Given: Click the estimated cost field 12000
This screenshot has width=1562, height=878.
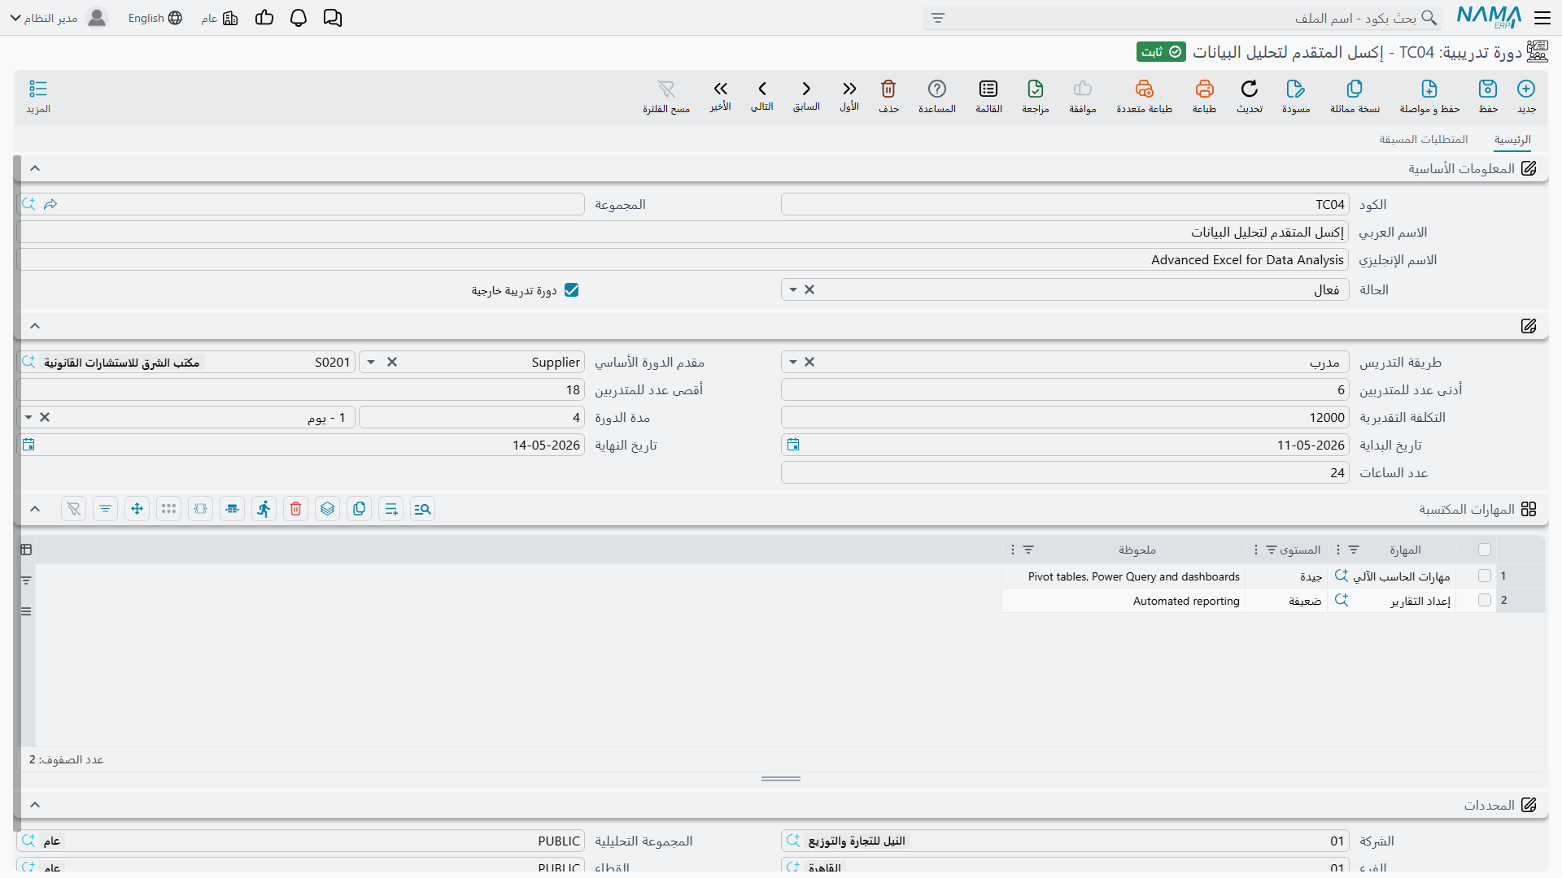Looking at the screenshot, I should pos(1065,418).
